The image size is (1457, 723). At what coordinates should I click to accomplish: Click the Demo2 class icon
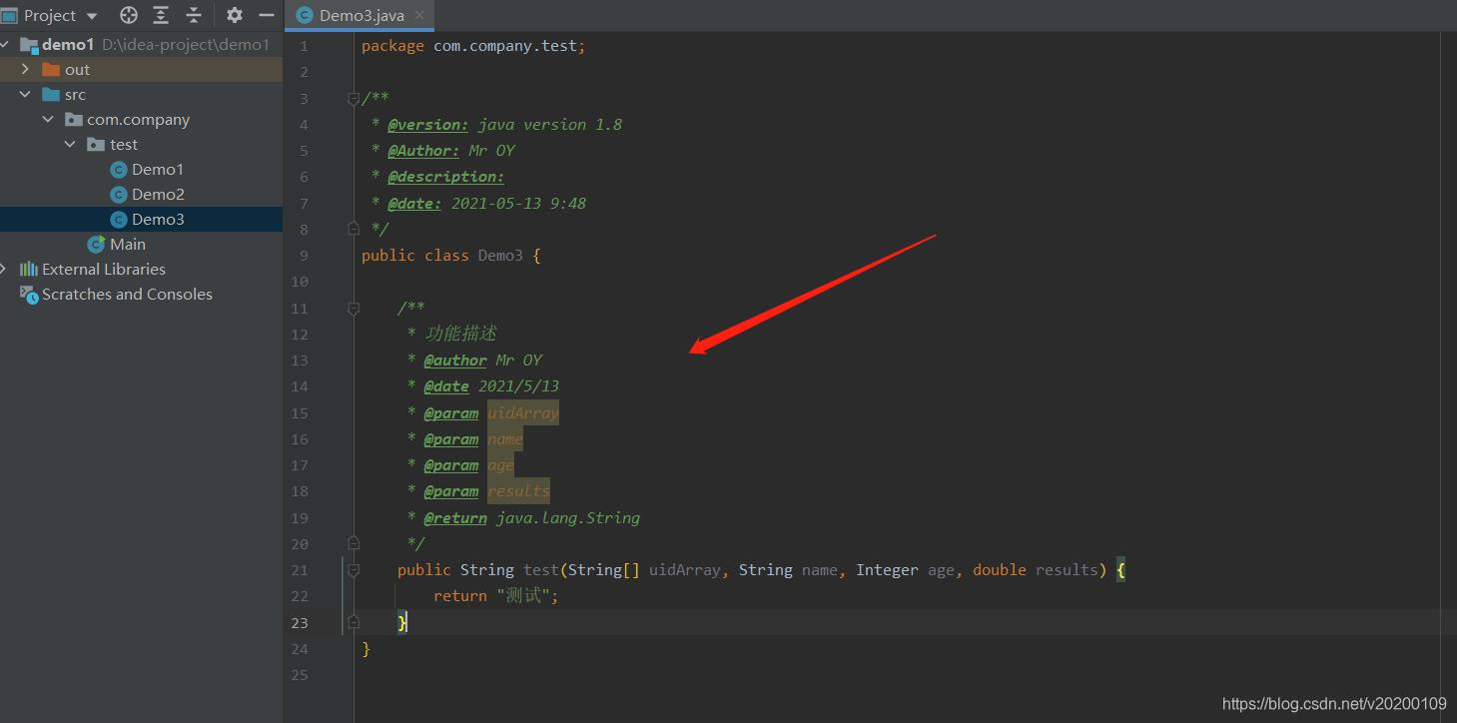[x=119, y=195]
